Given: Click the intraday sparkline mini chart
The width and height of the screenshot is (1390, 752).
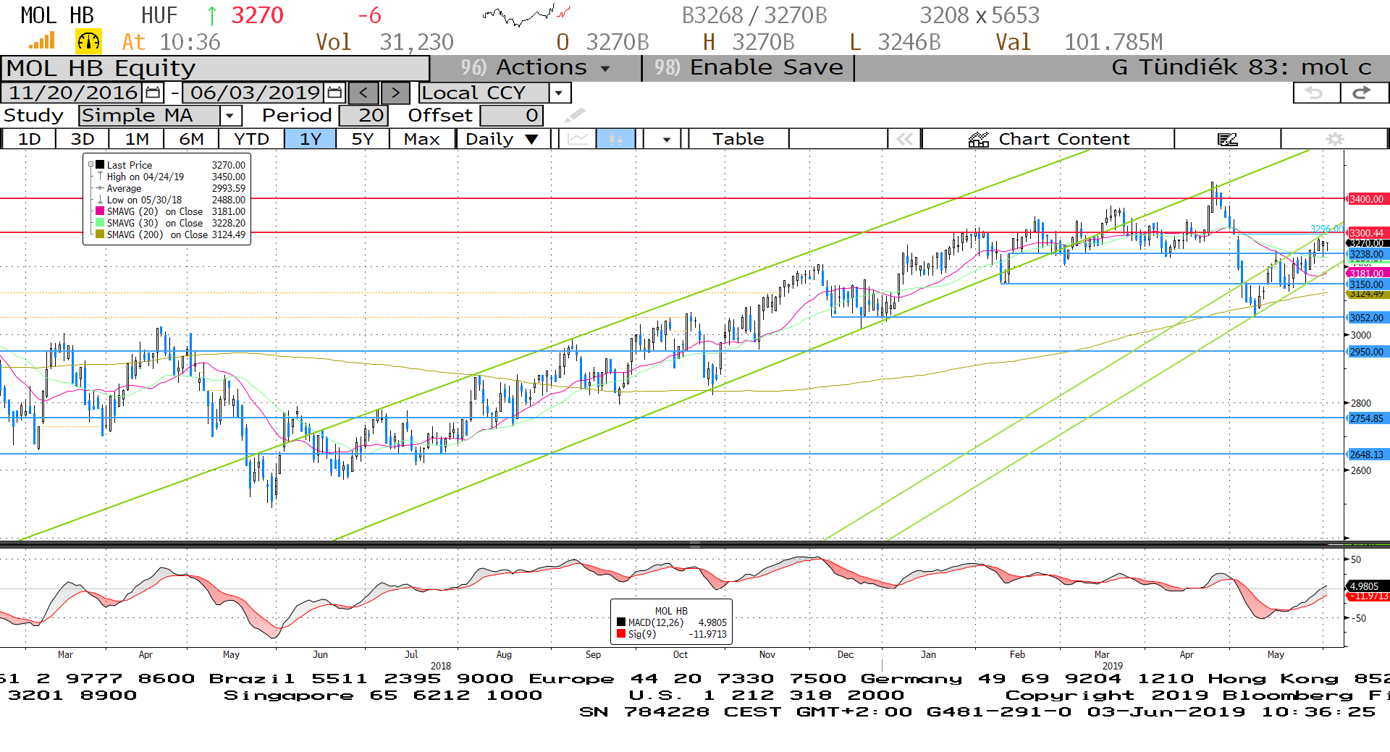Looking at the screenshot, I should pyautogui.click(x=526, y=14).
